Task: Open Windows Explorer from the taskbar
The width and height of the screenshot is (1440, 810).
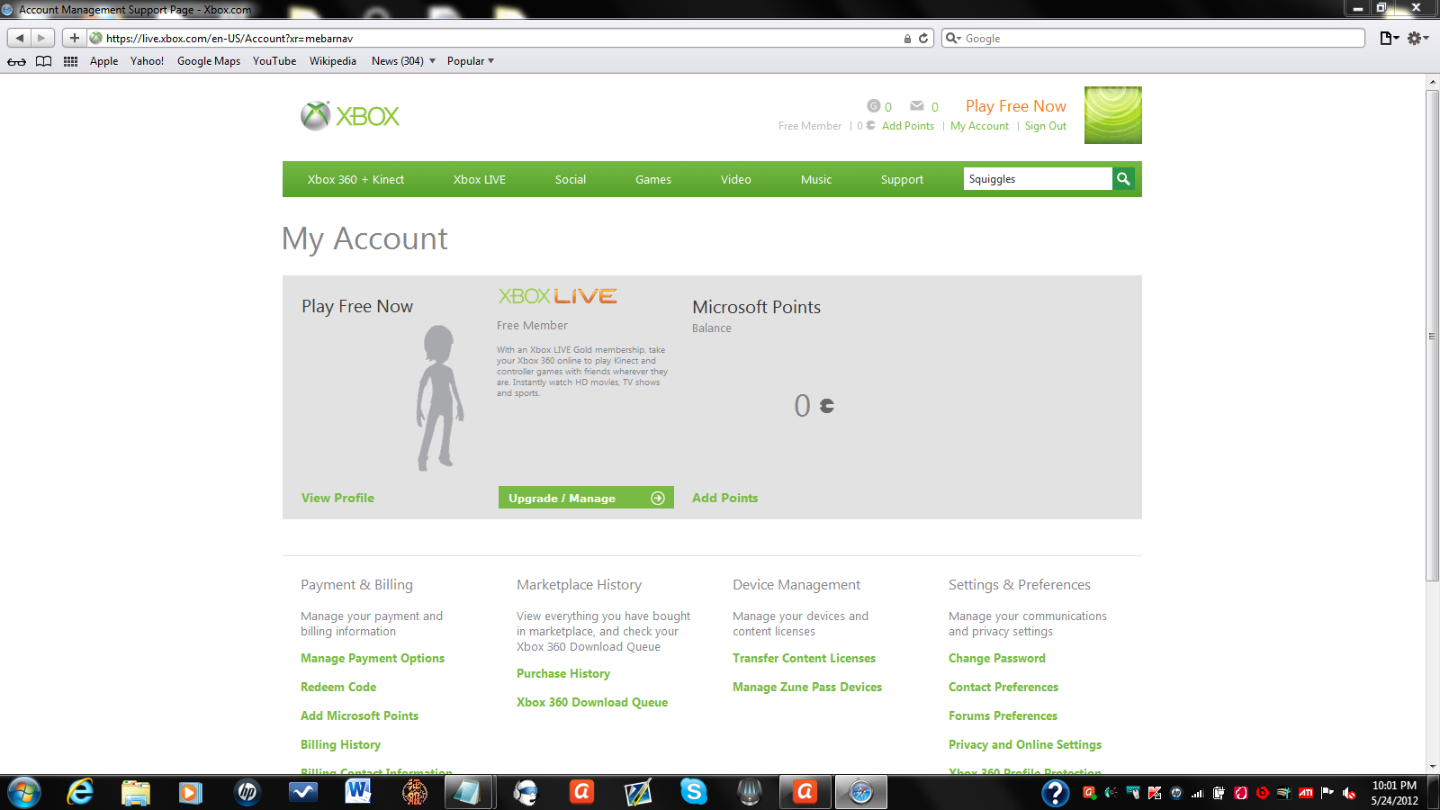Action: click(x=136, y=792)
